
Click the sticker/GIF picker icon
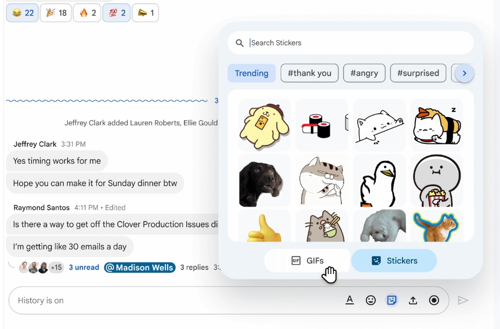click(x=392, y=300)
